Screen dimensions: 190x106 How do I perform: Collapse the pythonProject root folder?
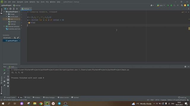tap(4, 12)
